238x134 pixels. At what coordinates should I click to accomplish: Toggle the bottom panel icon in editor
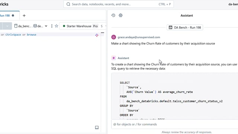[97, 127]
